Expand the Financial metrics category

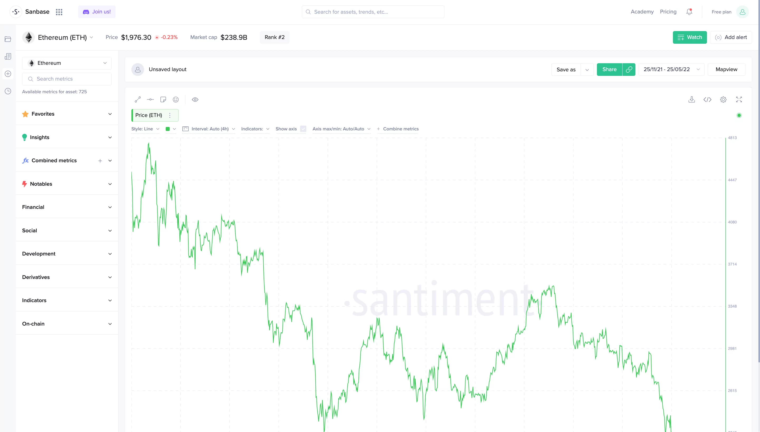tap(67, 207)
